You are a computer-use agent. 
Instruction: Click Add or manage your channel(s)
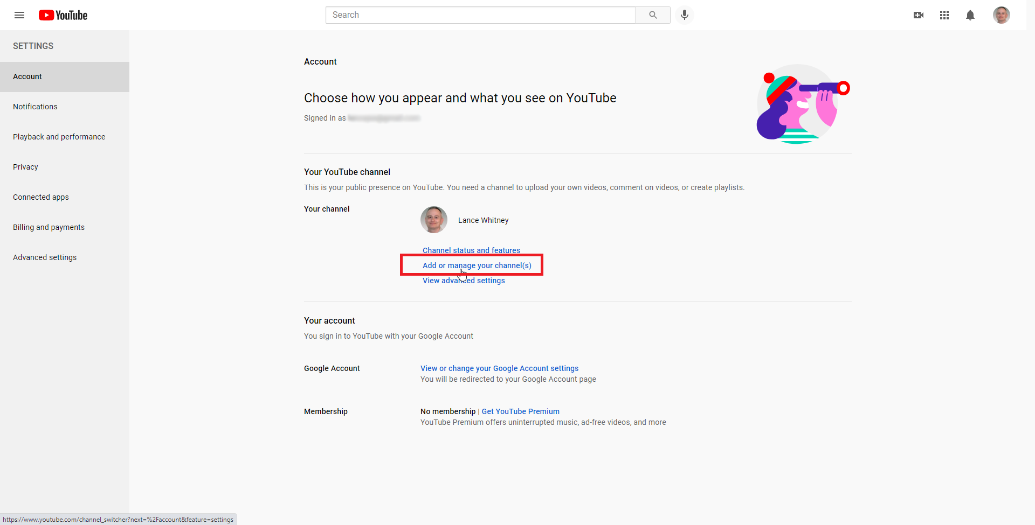point(477,265)
